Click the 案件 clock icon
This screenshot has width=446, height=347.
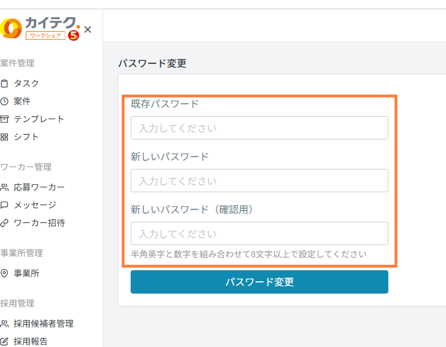point(4,101)
